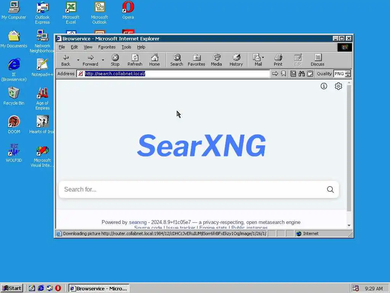This screenshot has width=390, height=293.
Task: Open the View menu
Action: (x=88, y=47)
